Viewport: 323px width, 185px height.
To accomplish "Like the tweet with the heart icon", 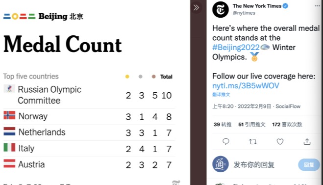I will [280, 141].
